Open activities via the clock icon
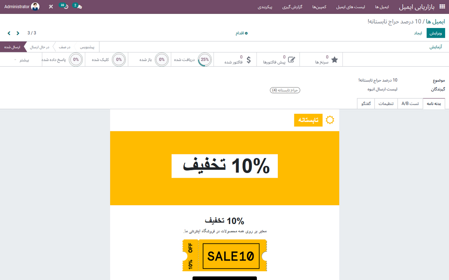Viewport: 449px width, 280px height. [63, 7]
